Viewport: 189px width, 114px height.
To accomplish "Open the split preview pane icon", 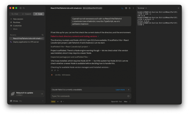I will [126, 8].
